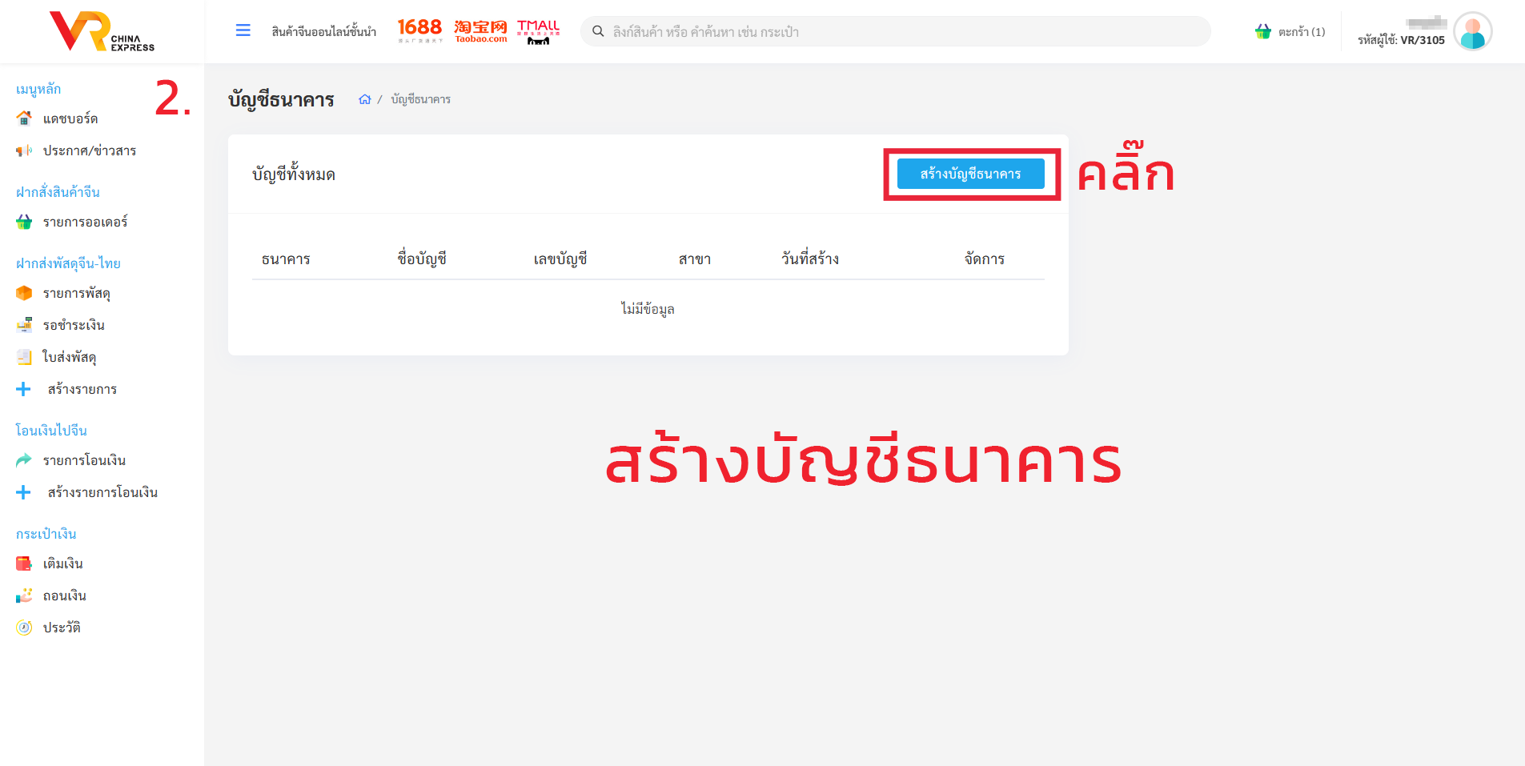Open ประวัติ history menu item
The image size is (1525, 766).
[x=62, y=628]
